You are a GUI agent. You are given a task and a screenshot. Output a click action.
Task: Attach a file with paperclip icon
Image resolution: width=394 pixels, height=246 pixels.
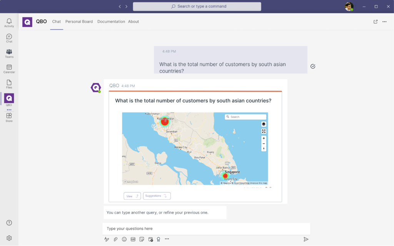coord(115,239)
